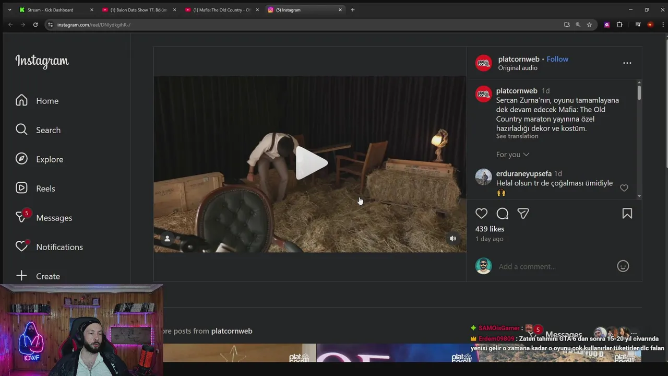
Task: Click erduraneyupsefa's avatar image
Action: 483,177
